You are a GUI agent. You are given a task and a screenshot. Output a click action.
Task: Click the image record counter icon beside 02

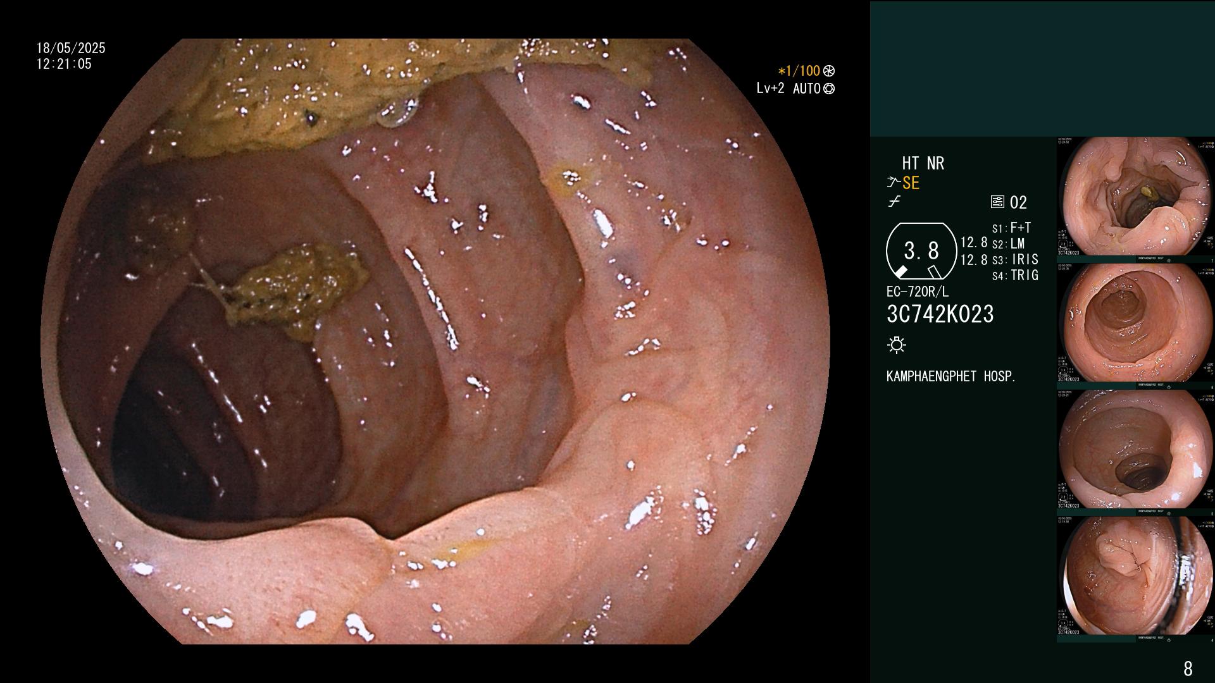(997, 202)
